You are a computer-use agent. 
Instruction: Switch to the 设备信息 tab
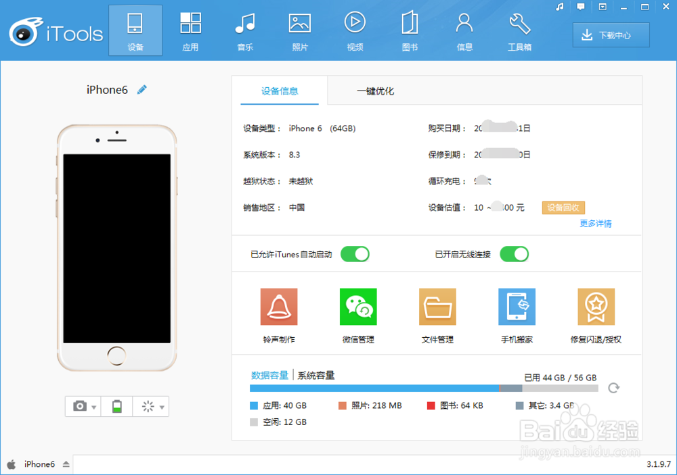coord(280,91)
